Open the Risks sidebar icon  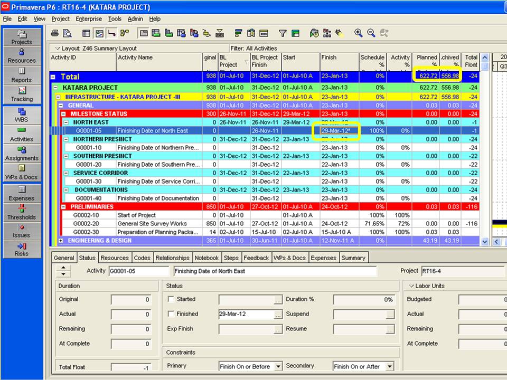point(22,250)
